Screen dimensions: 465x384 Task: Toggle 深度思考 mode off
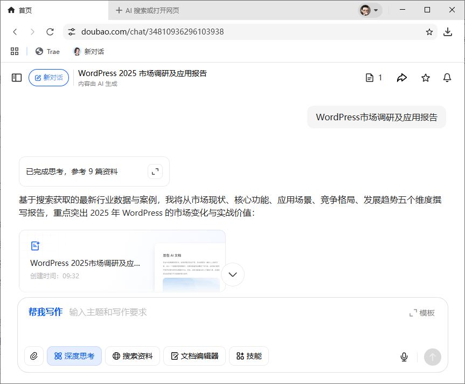click(74, 356)
